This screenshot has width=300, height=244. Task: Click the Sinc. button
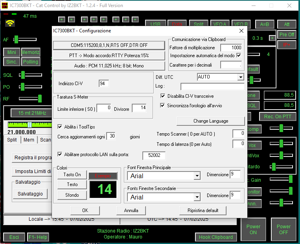12,62
